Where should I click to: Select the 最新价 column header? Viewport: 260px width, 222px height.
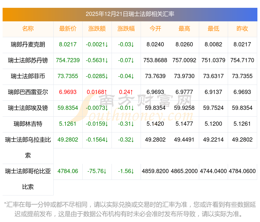(68, 29)
